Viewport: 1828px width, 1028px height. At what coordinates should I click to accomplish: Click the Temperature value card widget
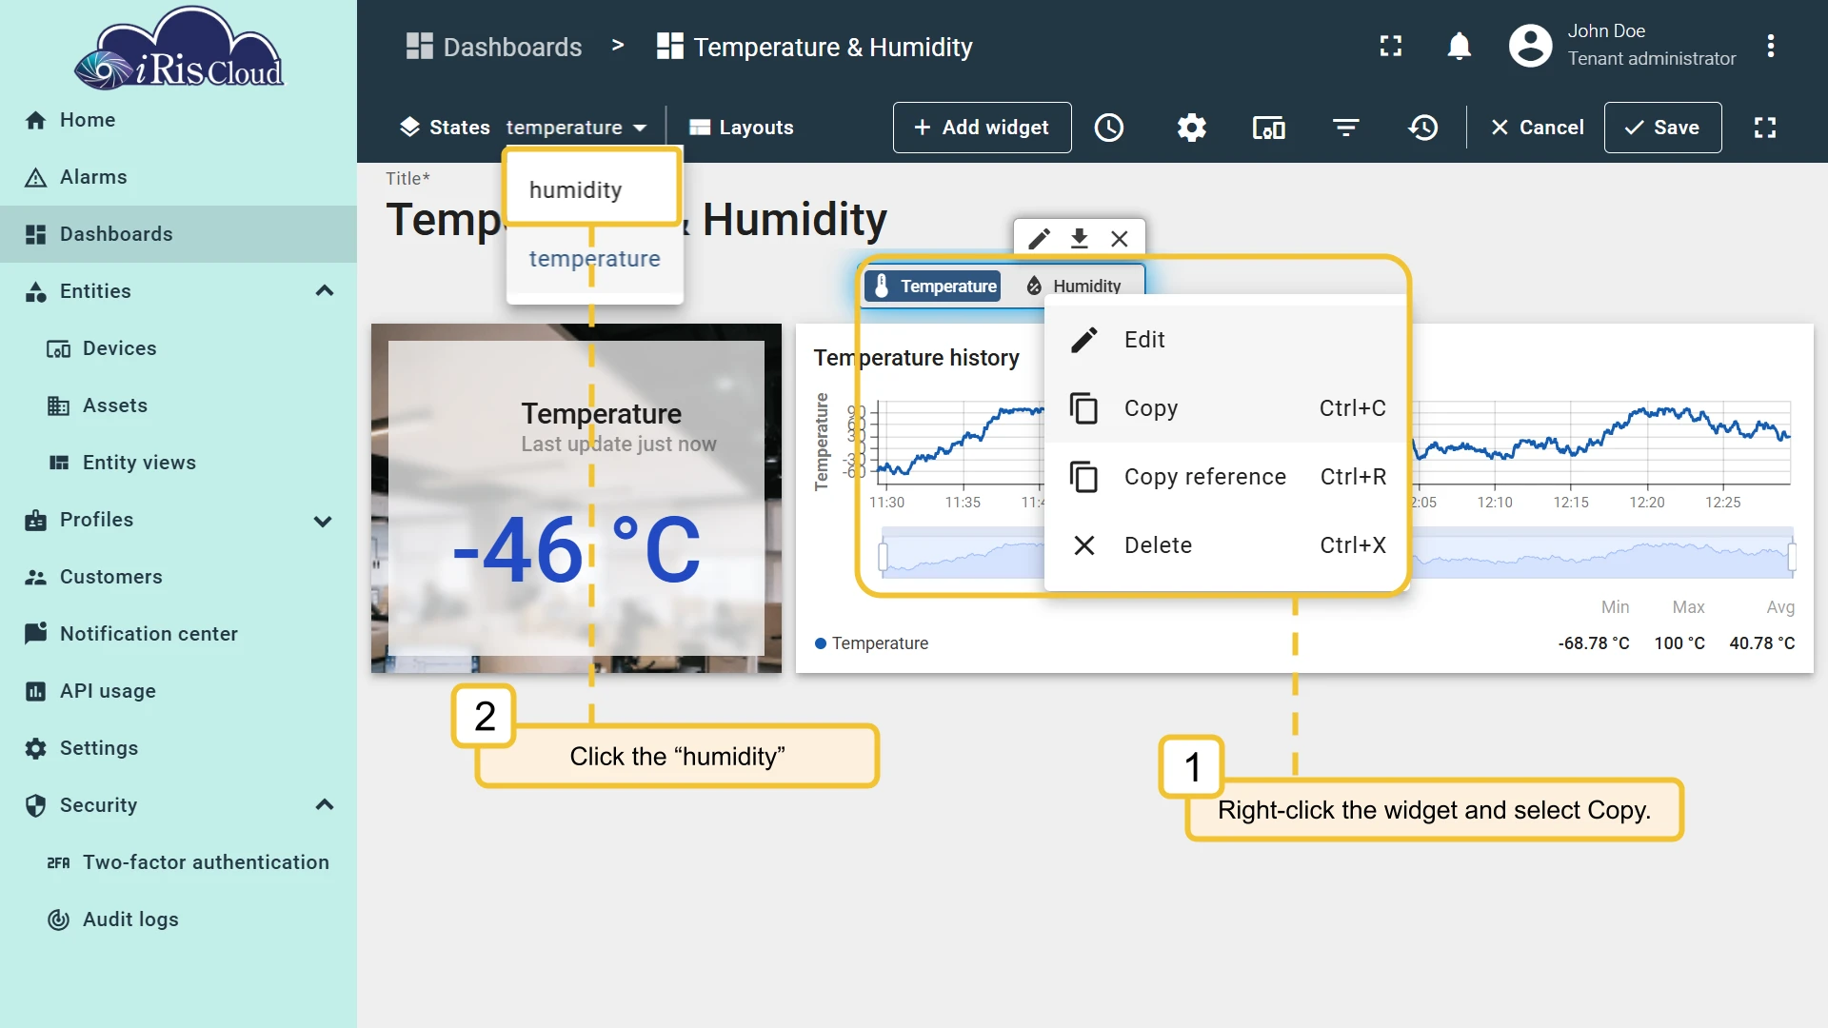576,499
